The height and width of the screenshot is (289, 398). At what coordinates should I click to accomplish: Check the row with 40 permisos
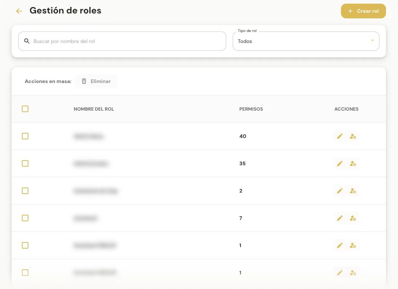coord(25,136)
